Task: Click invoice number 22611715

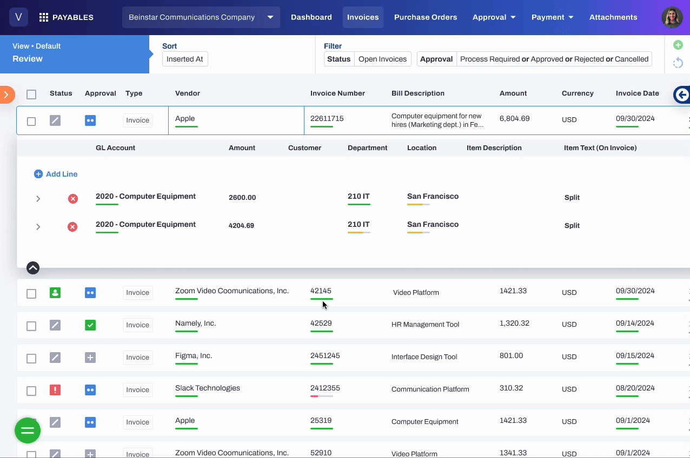Action: [x=327, y=119]
